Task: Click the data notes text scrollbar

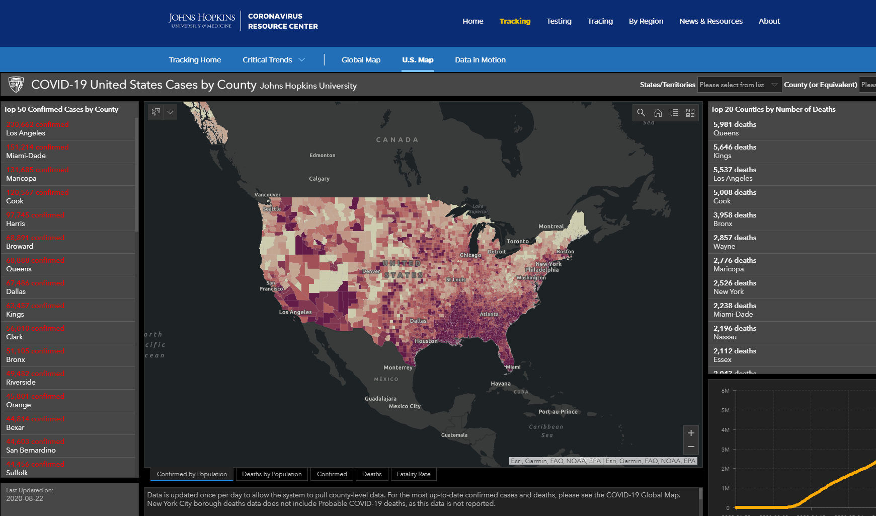Action: point(700,493)
